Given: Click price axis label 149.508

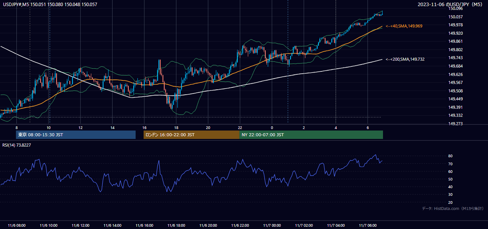Looking at the screenshot, I should (456, 91).
